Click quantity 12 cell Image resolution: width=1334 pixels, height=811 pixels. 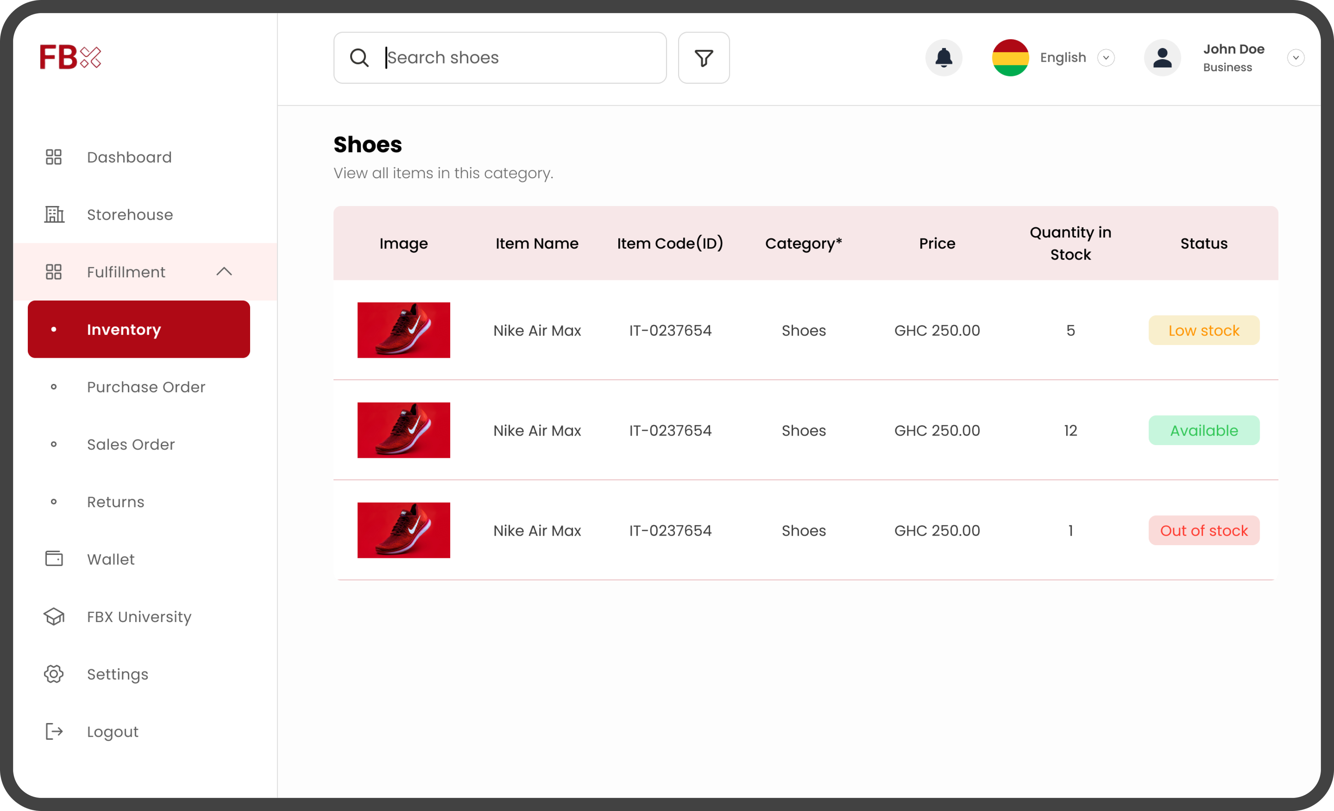(x=1070, y=431)
